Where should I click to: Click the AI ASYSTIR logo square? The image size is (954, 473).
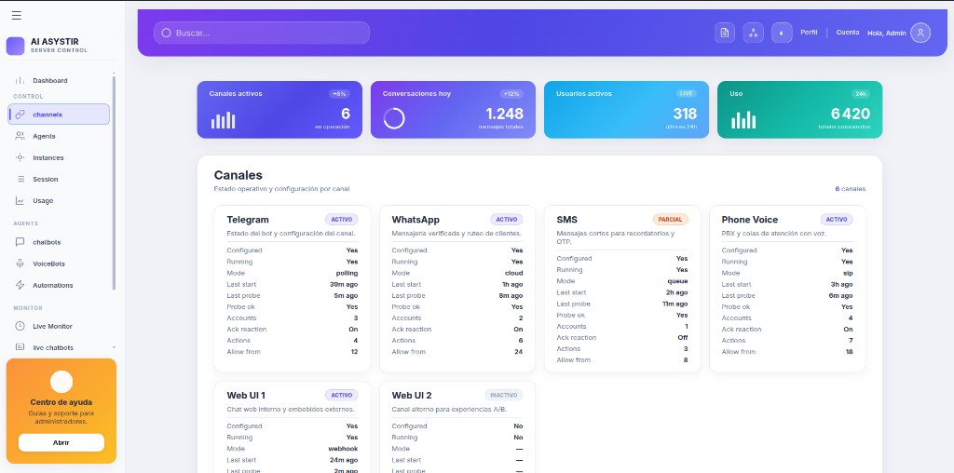click(15, 46)
